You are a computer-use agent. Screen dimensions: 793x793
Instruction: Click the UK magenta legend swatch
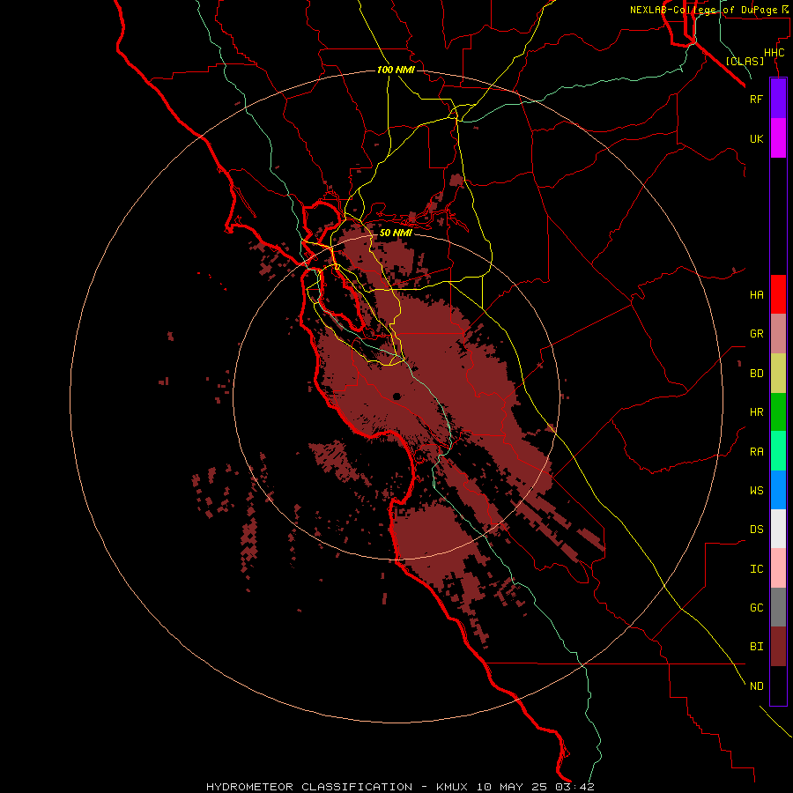coord(778,138)
